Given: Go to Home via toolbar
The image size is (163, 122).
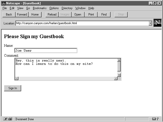Looking at the screenshot, I should click(x=35, y=14).
